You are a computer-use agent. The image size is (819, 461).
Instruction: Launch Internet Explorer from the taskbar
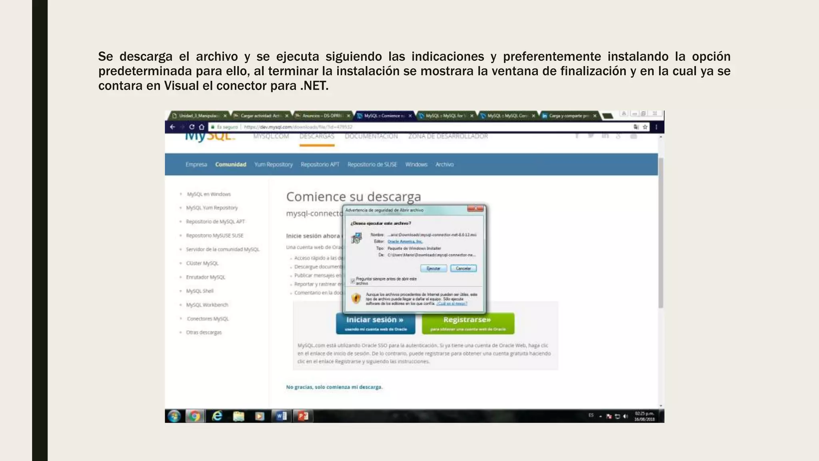(x=217, y=416)
